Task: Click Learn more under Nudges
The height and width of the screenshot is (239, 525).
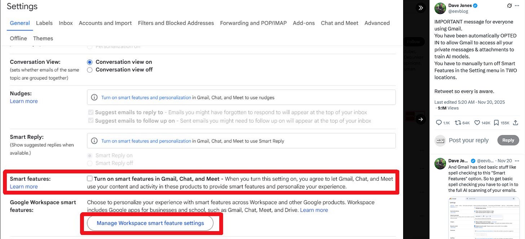Action: (x=24, y=101)
